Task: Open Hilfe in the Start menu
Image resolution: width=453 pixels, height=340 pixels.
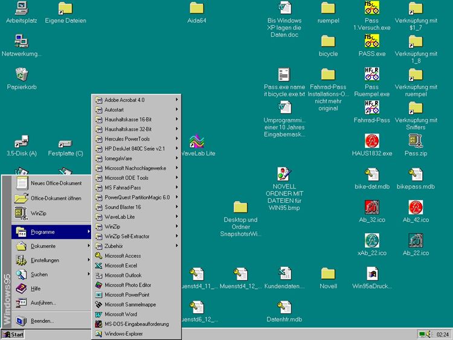Action: [x=51, y=289]
